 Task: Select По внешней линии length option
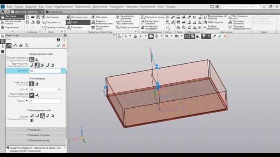(37, 65)
